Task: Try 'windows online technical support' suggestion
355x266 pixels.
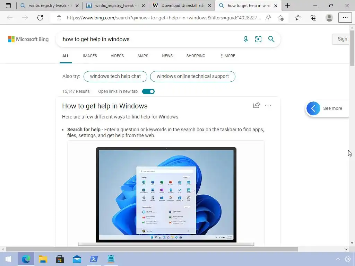Action: [x=193, y=77]
